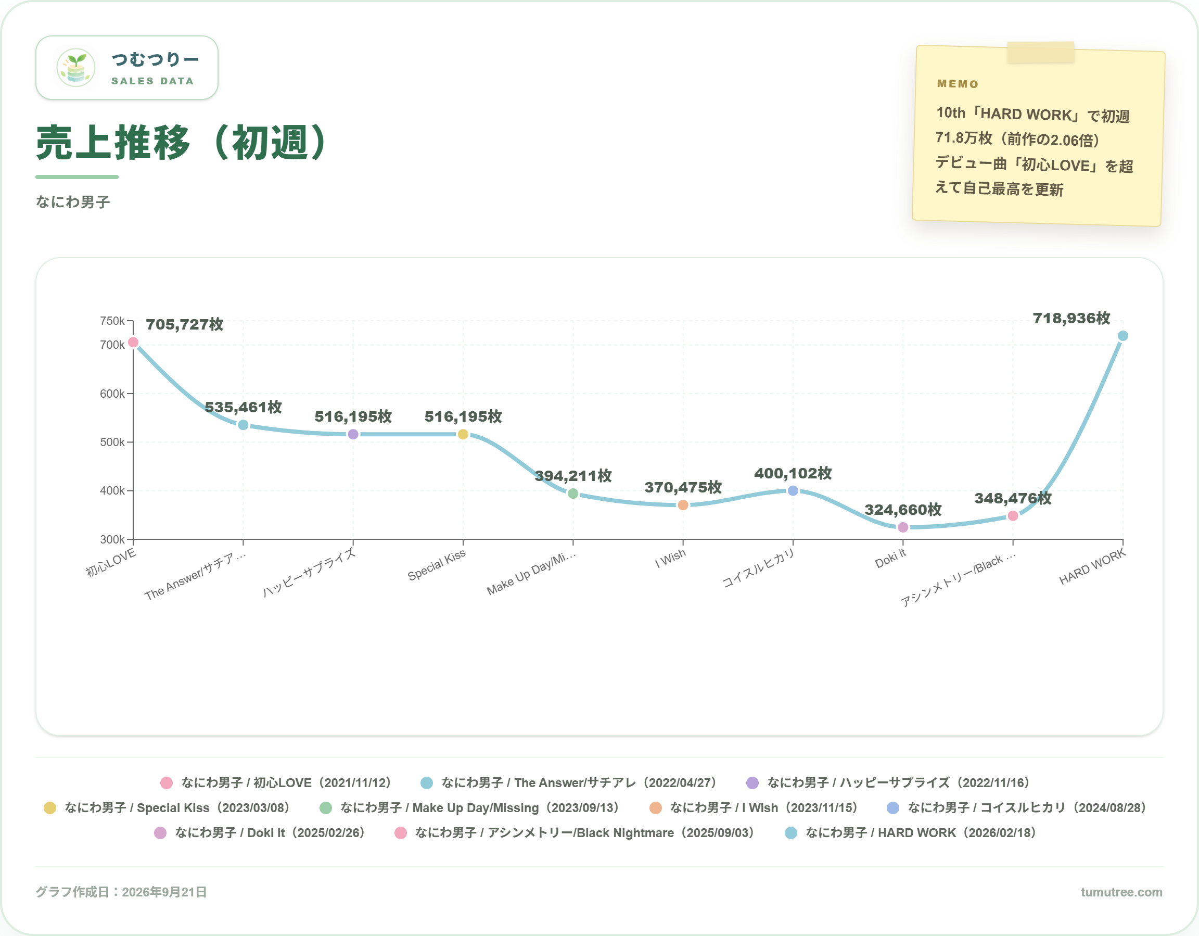Screen dimensions: 1199x936
Task: Click the green 394,211枚 data point
Action: pyautogui.click(x=573, y=494)
